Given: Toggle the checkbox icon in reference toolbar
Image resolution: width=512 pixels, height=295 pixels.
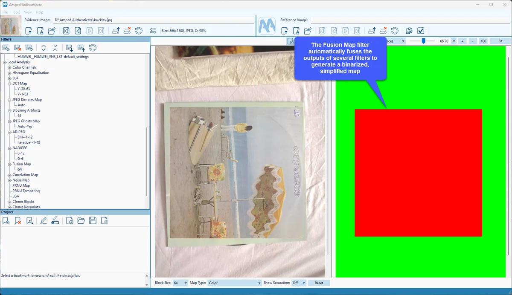Looking at the screenshot, I should (421, 31).
